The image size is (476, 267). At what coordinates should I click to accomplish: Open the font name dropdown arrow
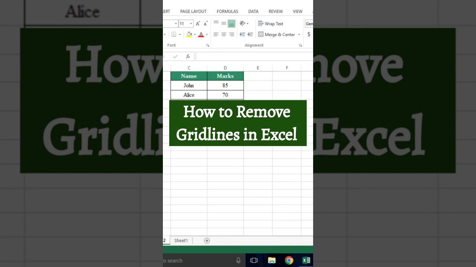[176, 24]
